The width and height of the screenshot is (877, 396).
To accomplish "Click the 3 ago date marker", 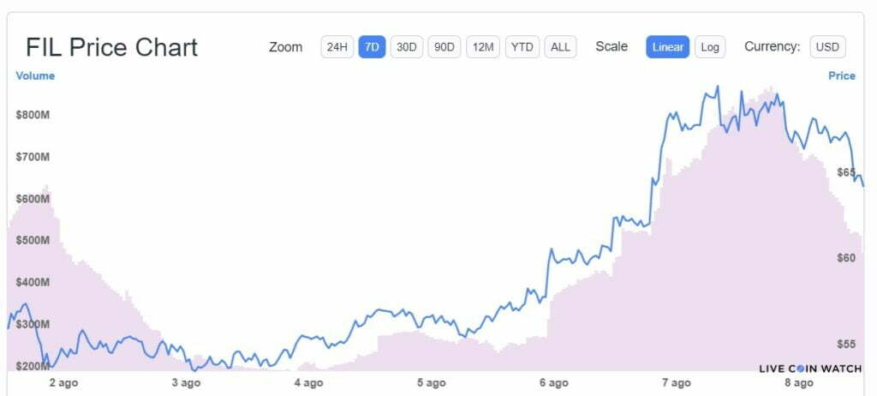I will click(186, 383).
